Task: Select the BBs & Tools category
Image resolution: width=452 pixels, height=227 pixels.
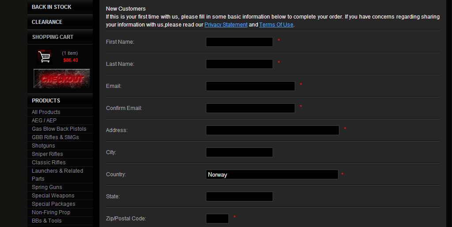Action: [x=47, y=221]
